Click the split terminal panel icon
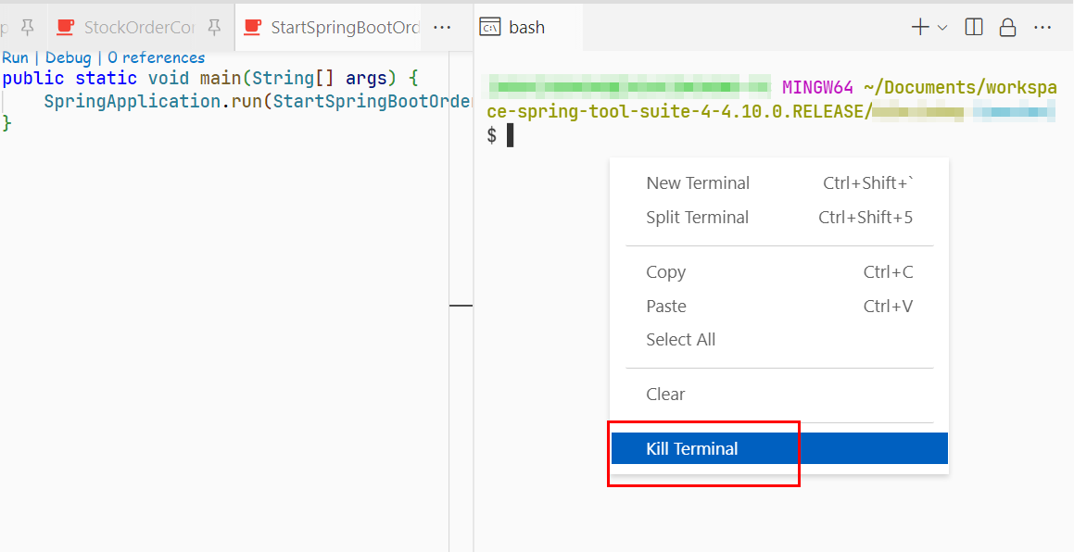Image resolution: width=1074 pixels, height=552 pixels. 973,28
